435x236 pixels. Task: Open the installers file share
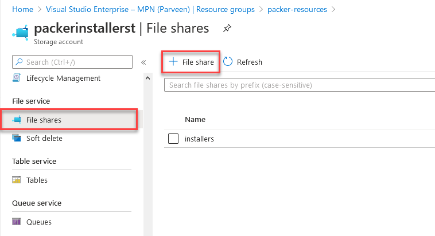click(x=199, y=139)
